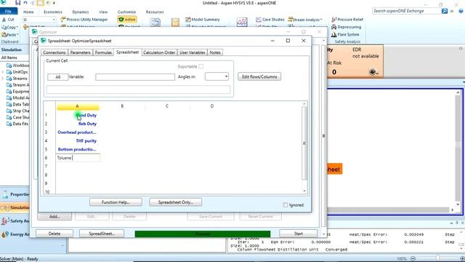This screenshot has height=262, width=465.
Task: Open Pressure Relief analysis
Action: tap(347, 20)
